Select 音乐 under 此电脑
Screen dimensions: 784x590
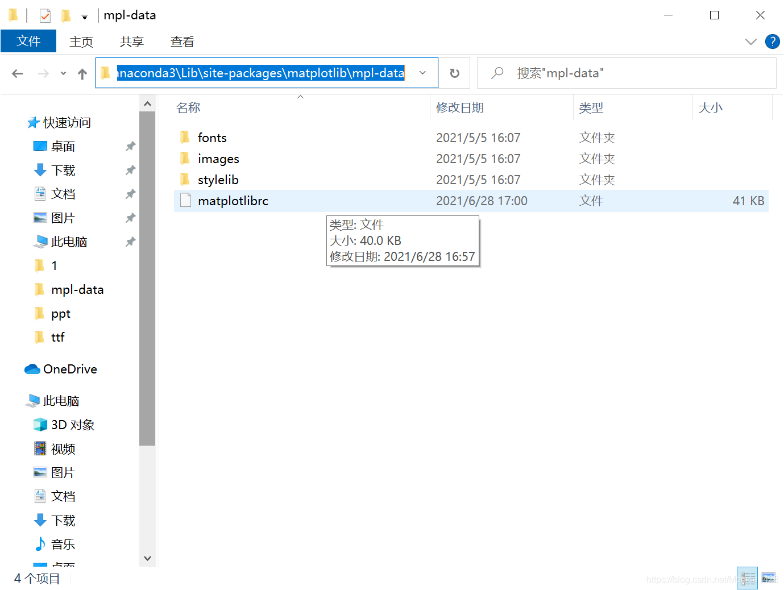(63, 545)
